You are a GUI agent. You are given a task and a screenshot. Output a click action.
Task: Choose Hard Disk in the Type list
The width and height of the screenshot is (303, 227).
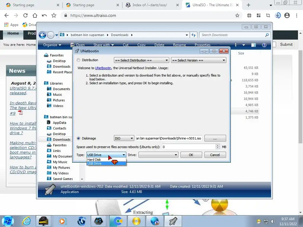106,160
